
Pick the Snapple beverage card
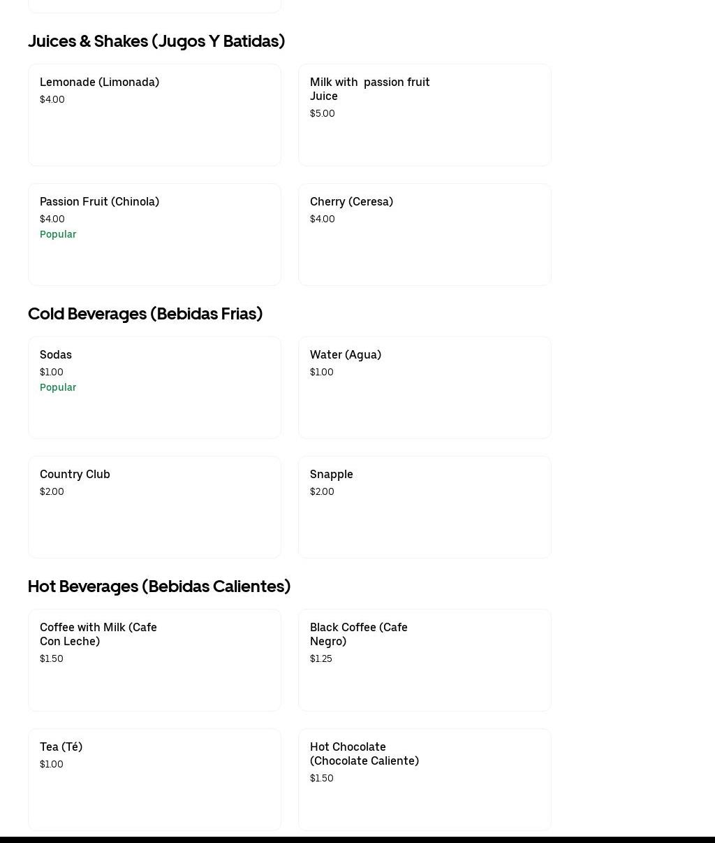coord(425,507)
